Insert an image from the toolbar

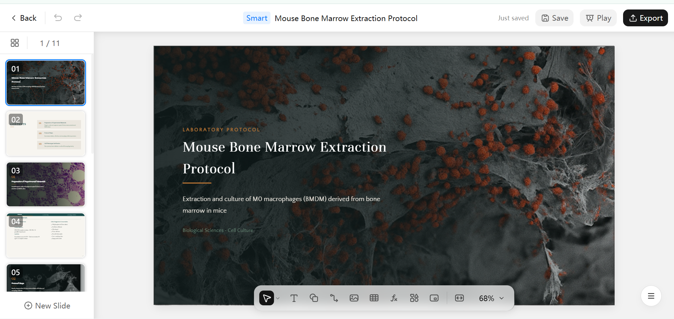[354, 298]
